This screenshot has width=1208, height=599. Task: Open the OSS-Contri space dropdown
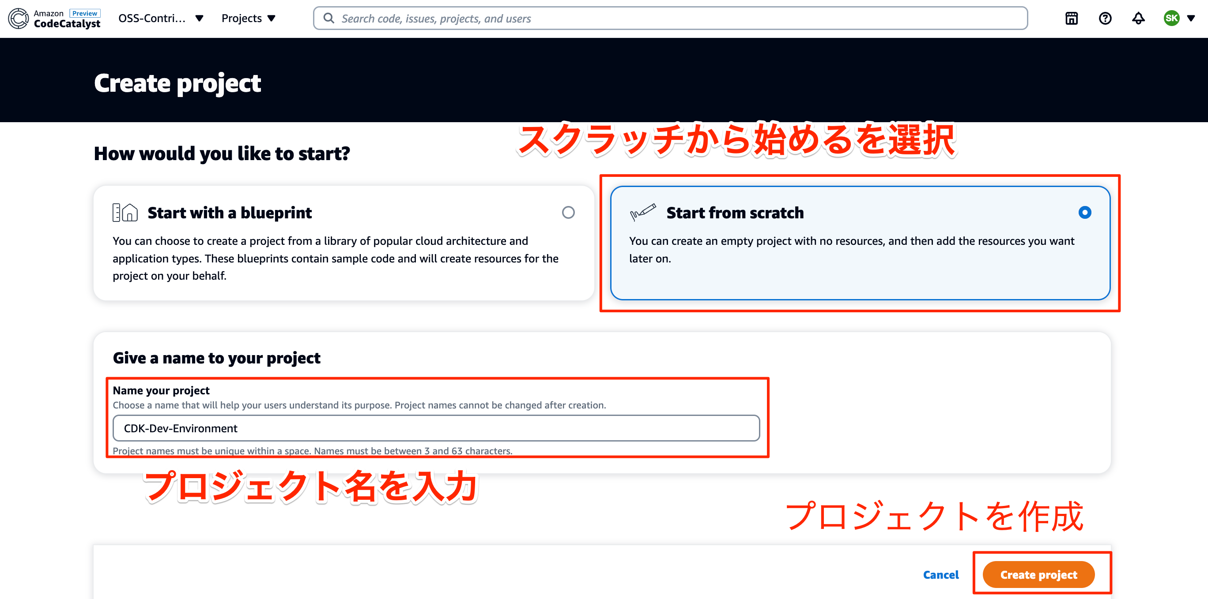(x=159, y=18)
